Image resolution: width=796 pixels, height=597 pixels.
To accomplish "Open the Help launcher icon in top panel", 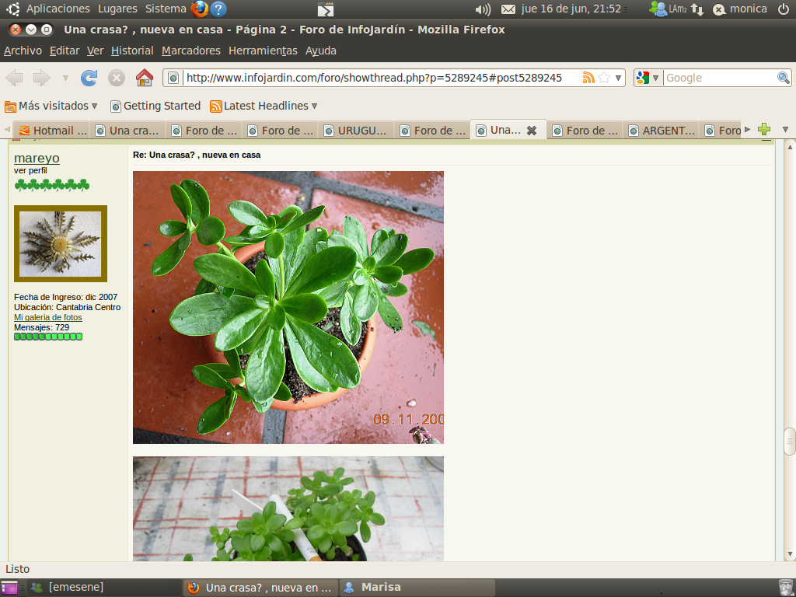I will pos(218,9).
